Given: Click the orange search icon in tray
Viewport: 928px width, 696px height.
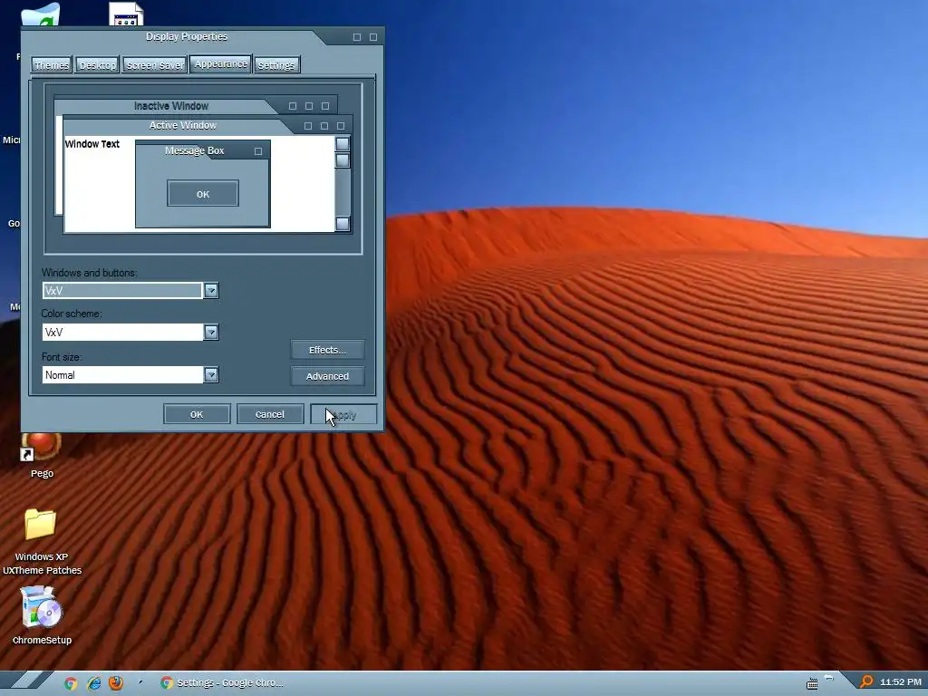Looking at the screenshot, I should tap(865, 681).
